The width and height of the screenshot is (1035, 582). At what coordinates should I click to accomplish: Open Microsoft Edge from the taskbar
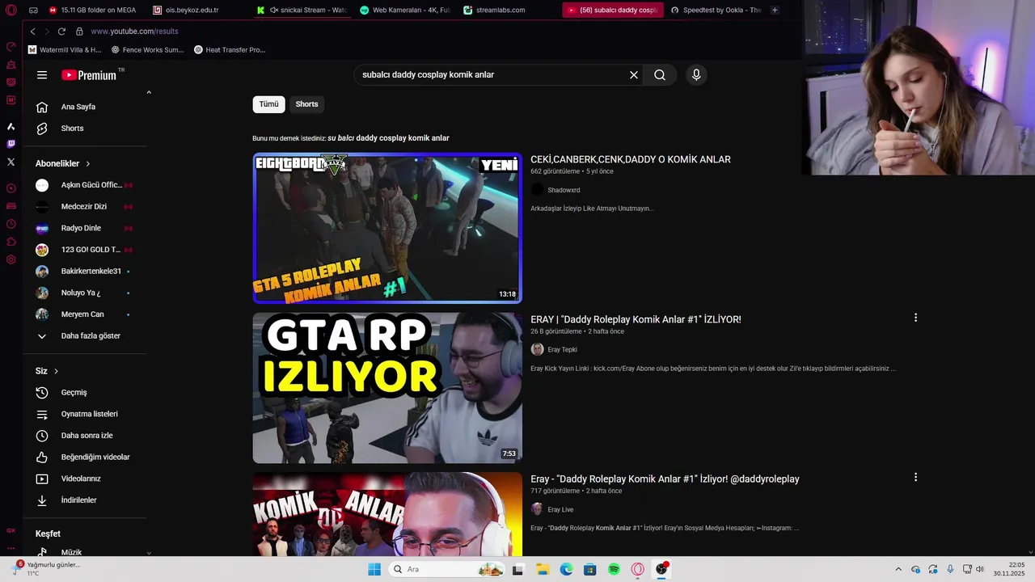[566, 569]
